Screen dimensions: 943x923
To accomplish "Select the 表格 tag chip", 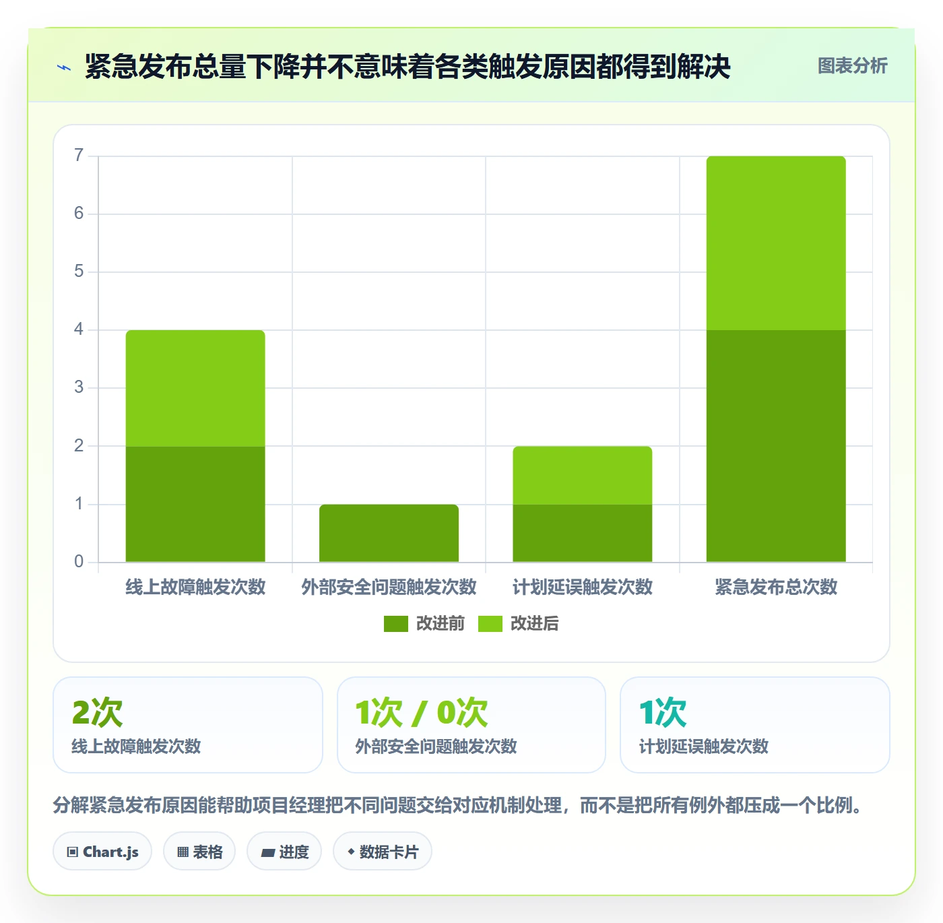I will (x=199, y=852).
